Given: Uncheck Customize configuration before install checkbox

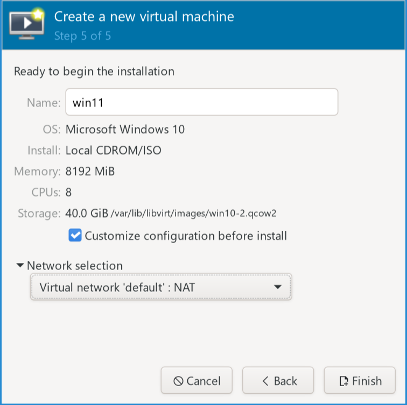Looking at the screenshot, I should pos(75,236).
